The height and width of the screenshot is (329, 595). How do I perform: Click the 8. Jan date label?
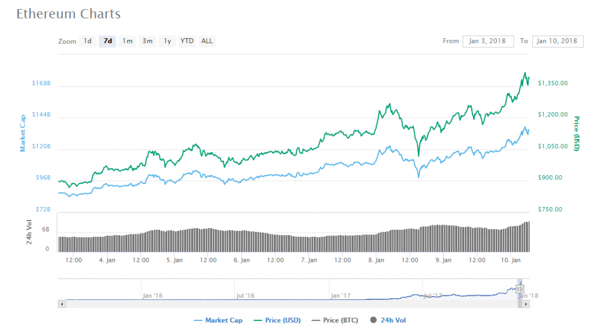[376, 260]
